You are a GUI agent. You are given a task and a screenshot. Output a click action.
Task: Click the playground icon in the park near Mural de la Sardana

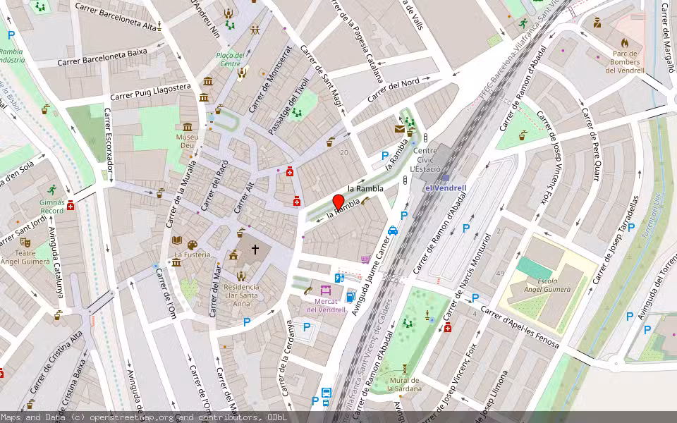pos(407,322)
